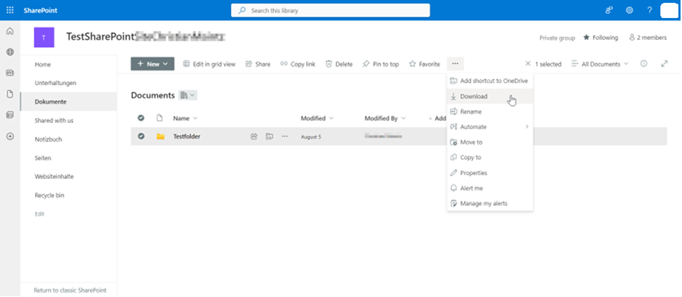Click the Testfolder row share icon
Screen dimensions: 682x297
pos(254,137)
